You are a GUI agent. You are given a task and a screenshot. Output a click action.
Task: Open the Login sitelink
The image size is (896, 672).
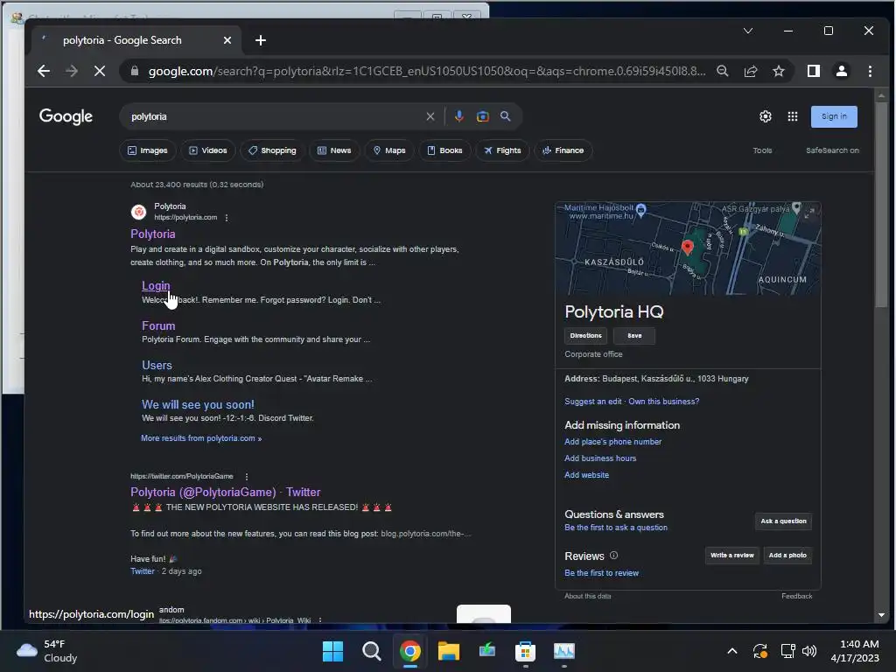coord(156,286)
